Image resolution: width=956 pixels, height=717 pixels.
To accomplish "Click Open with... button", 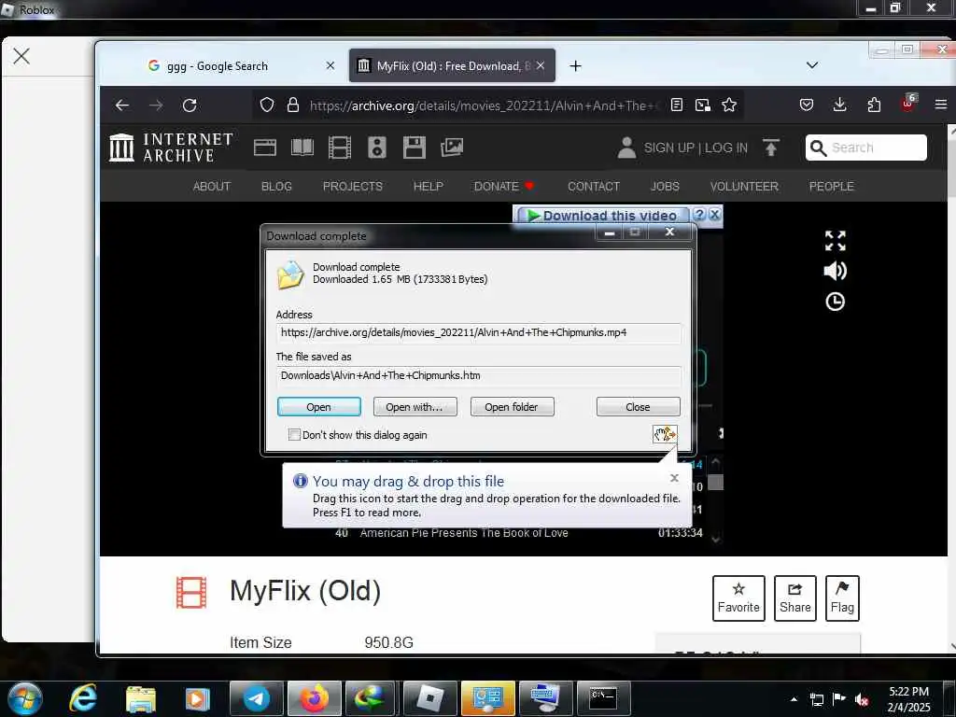I will [415, 407].
